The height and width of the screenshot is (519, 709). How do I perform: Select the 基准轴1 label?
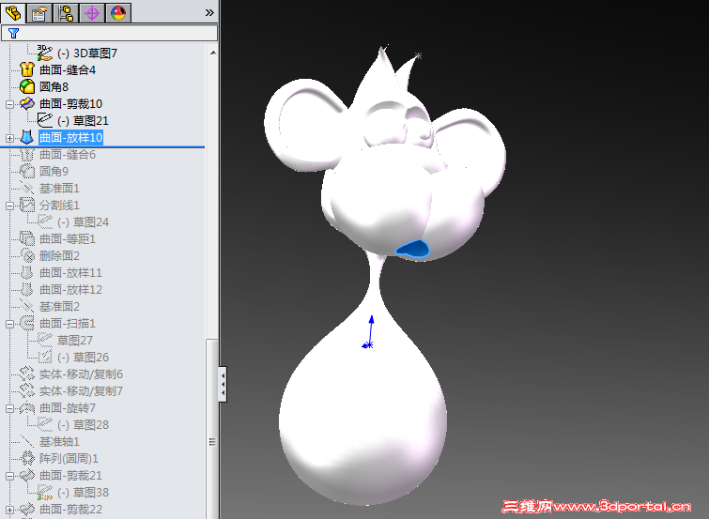point(59,442)
